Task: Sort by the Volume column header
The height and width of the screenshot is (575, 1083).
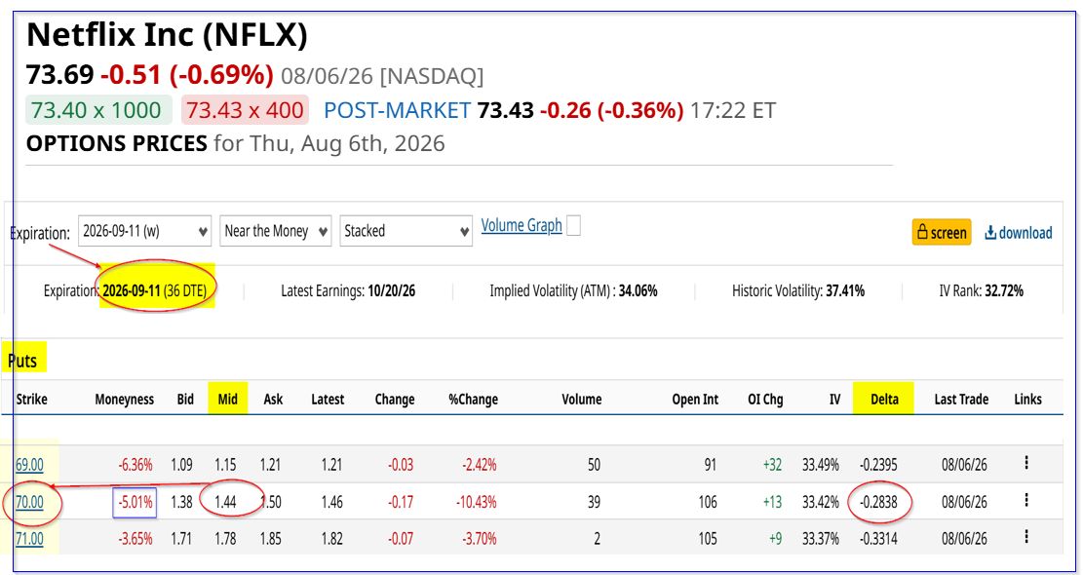Action: tap(580, 399)
